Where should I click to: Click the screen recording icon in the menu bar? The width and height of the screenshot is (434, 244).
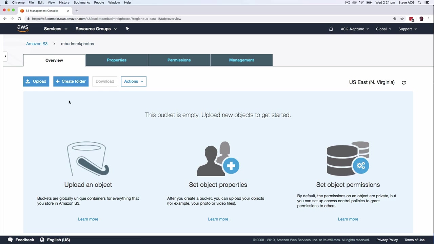[x=348, y=2]
